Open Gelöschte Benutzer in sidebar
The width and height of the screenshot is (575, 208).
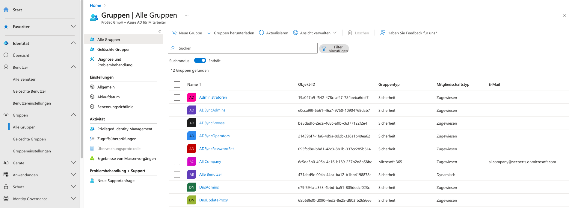click(29, 91)
